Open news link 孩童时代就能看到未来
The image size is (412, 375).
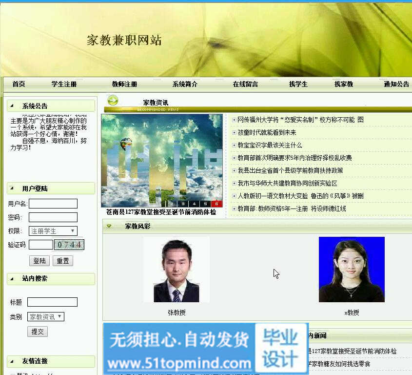coord(267,133)
